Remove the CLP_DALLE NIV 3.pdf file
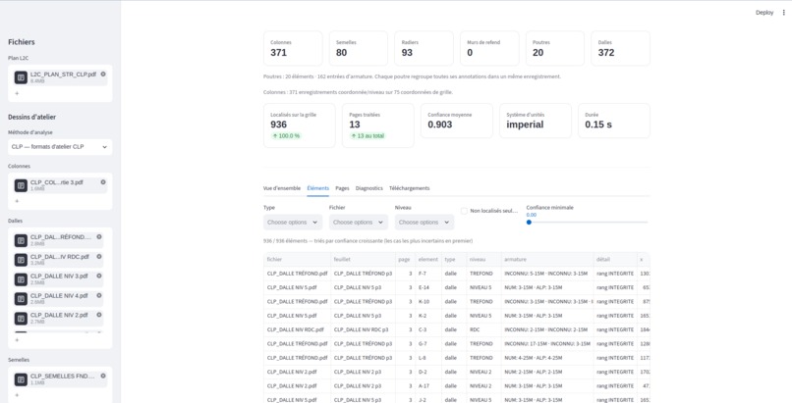This screenshot has width=792, height=403. click(99, 277)
